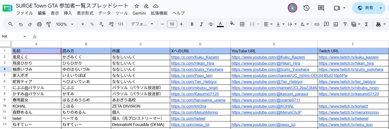The image size is (389, 129).
Task: Open the borders menu
Action: click(x=242, y=24)
